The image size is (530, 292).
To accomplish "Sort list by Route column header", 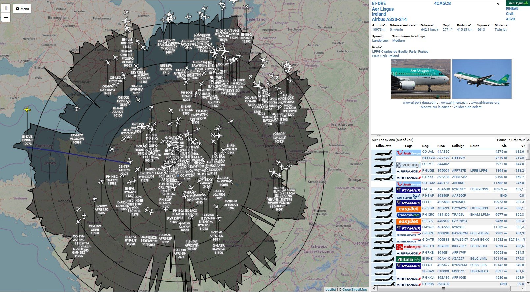I will (475, 146).
